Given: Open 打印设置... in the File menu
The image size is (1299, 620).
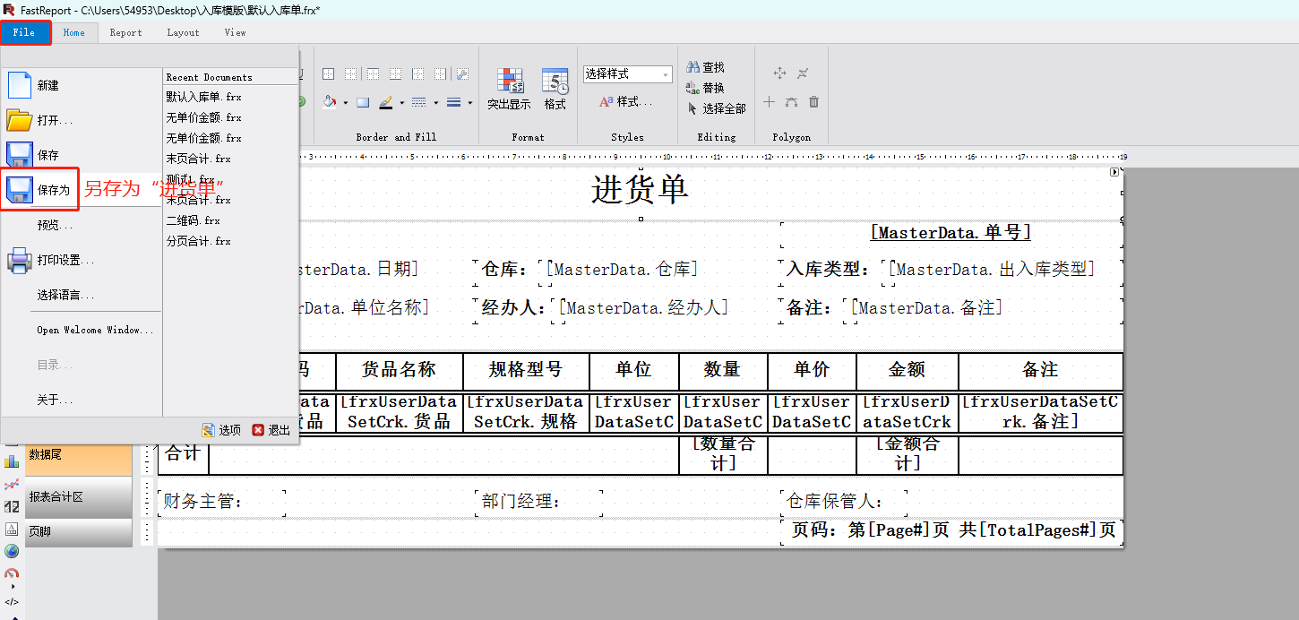Looking at the screenshot, I should (82, 260).
